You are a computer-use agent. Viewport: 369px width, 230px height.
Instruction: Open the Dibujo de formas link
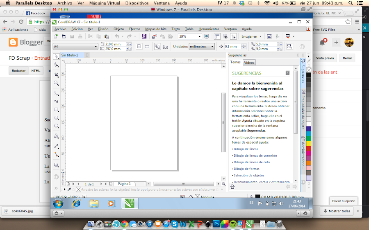[x=246, y=169]
